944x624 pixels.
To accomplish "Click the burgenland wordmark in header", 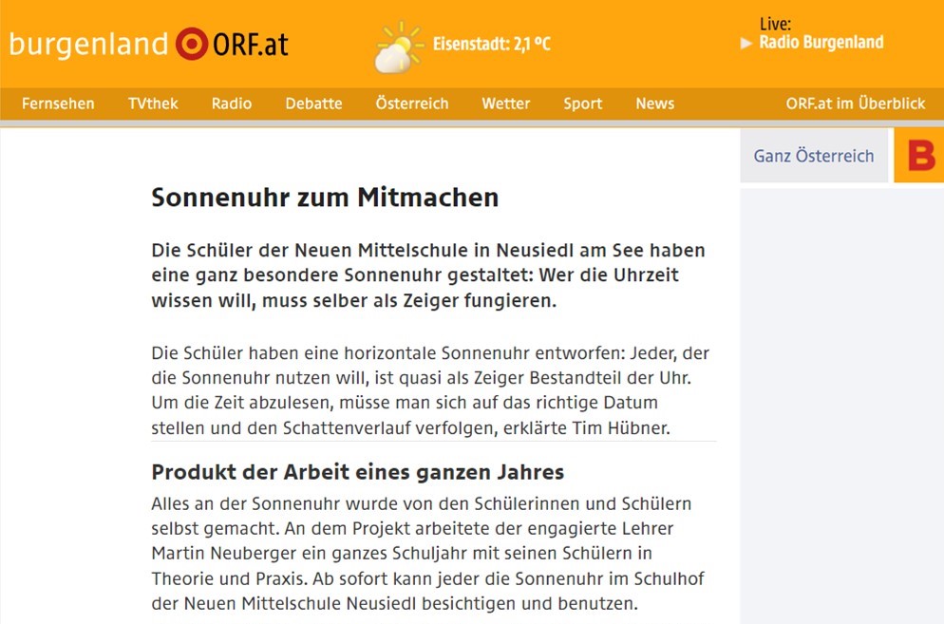I will click(88, 44).
